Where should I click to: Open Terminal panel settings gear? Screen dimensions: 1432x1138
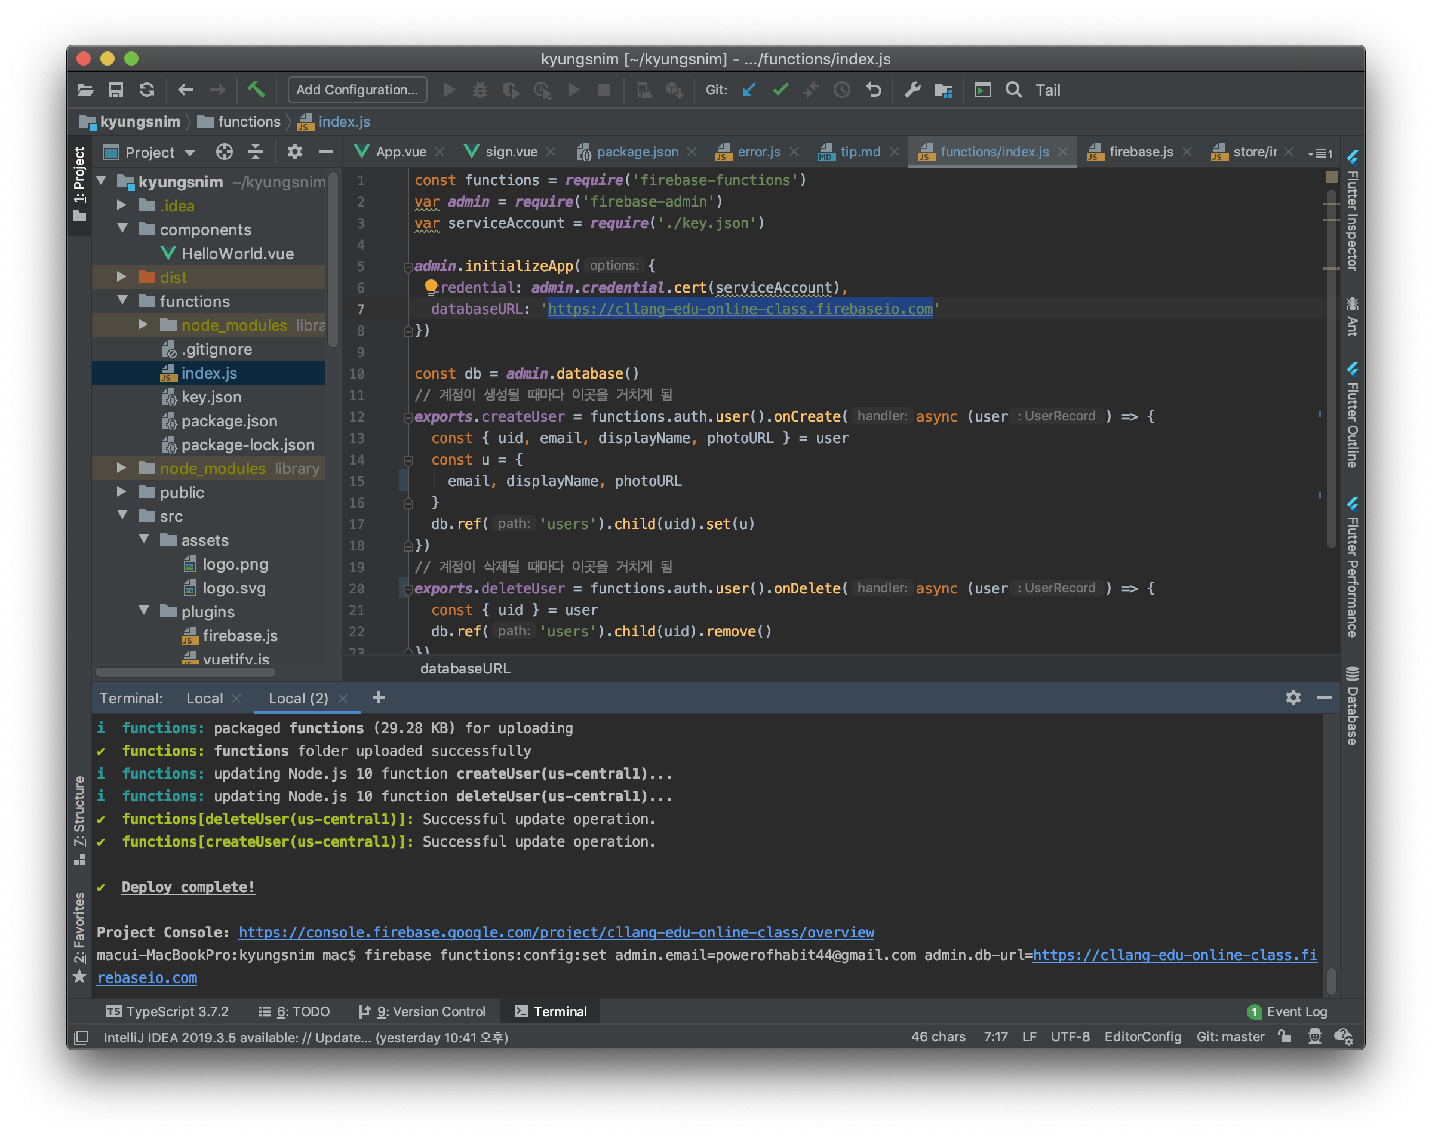[x=1292, y=697]
